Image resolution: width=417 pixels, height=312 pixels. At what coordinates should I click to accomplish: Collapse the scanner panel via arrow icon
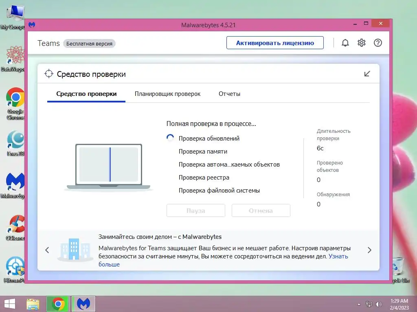[367, 74]
